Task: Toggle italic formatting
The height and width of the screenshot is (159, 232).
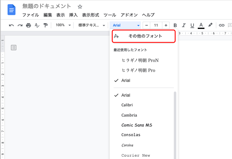Action: point(184,25)
